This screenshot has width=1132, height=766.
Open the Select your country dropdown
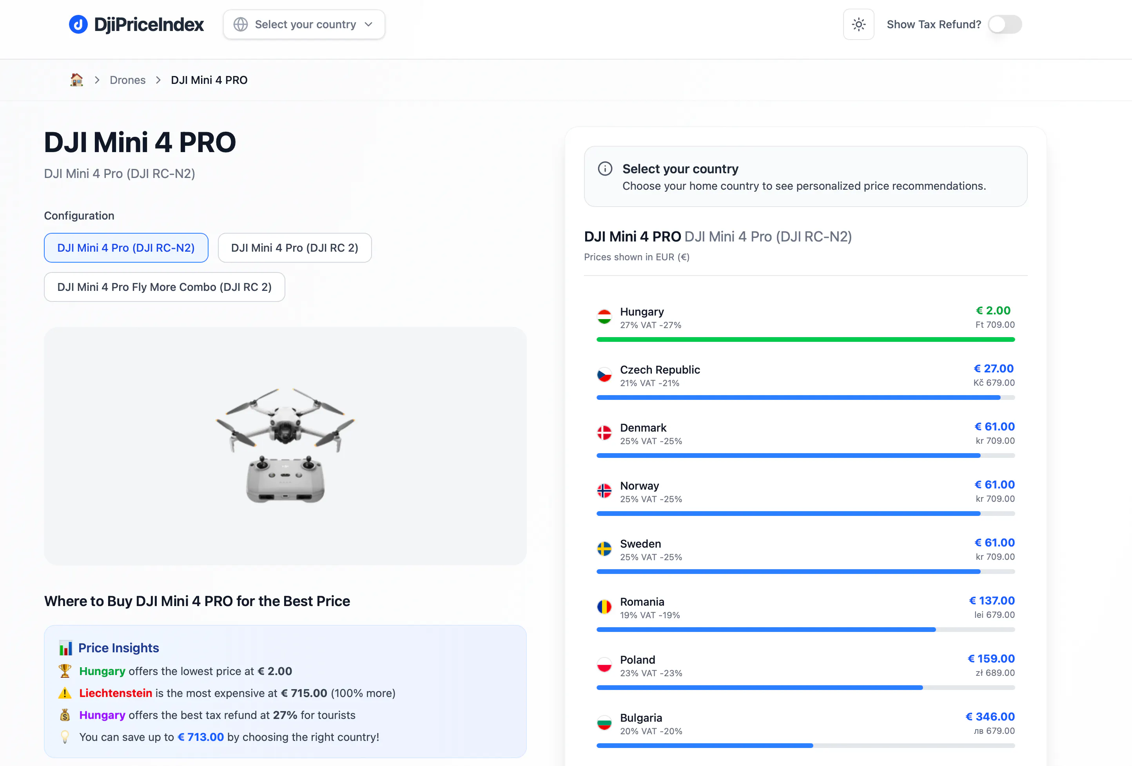[304, 24]
